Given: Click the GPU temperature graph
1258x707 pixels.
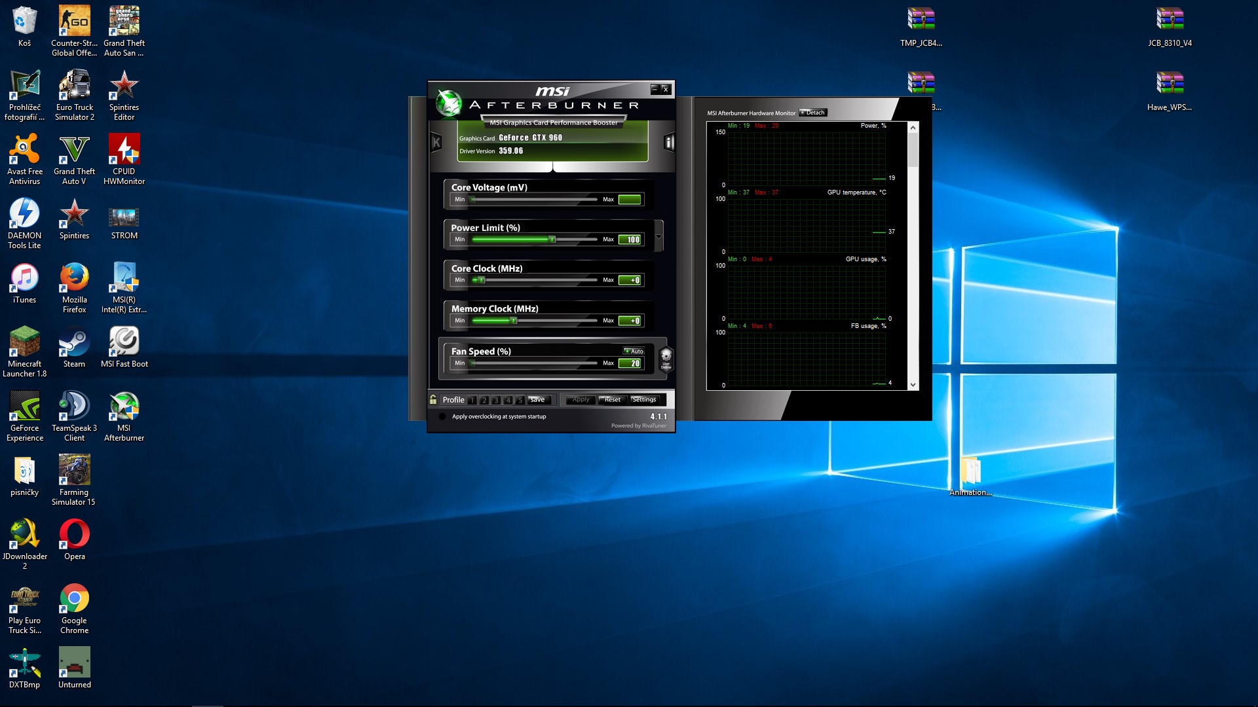Looking at the screenshot, I should (x=807, y=225).
